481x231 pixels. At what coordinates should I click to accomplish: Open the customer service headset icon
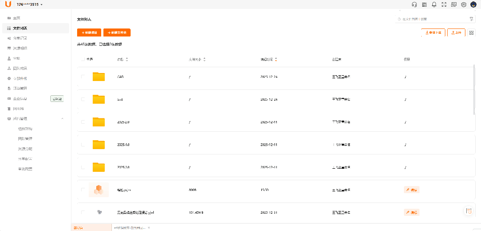tap(414, 4)
